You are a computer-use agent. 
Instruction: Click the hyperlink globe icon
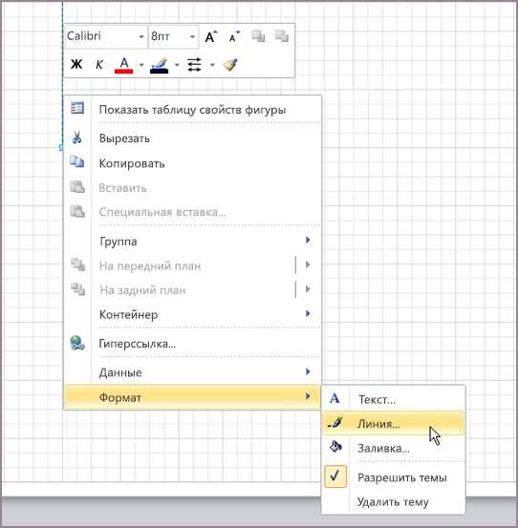pyautogui.click(x=77, y=343)
